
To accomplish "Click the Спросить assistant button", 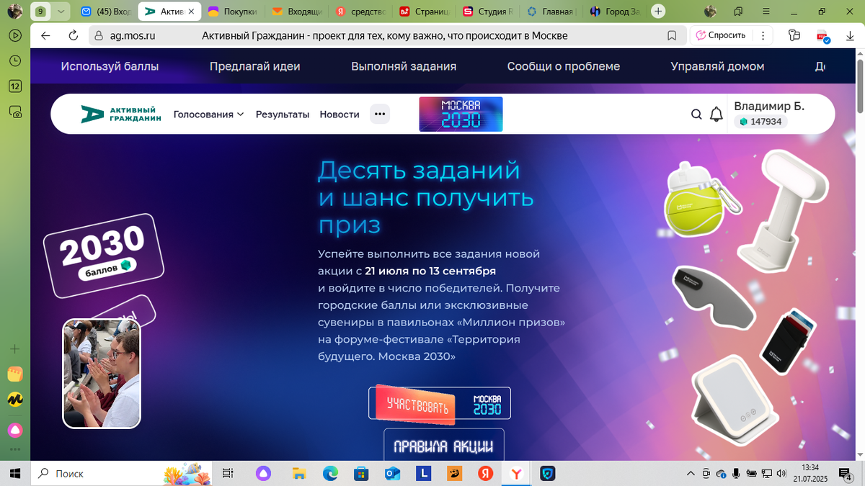I will [x=721, y=35].
